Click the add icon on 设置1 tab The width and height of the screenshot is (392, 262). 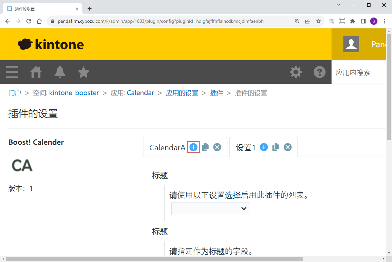(x=264, y=147)
